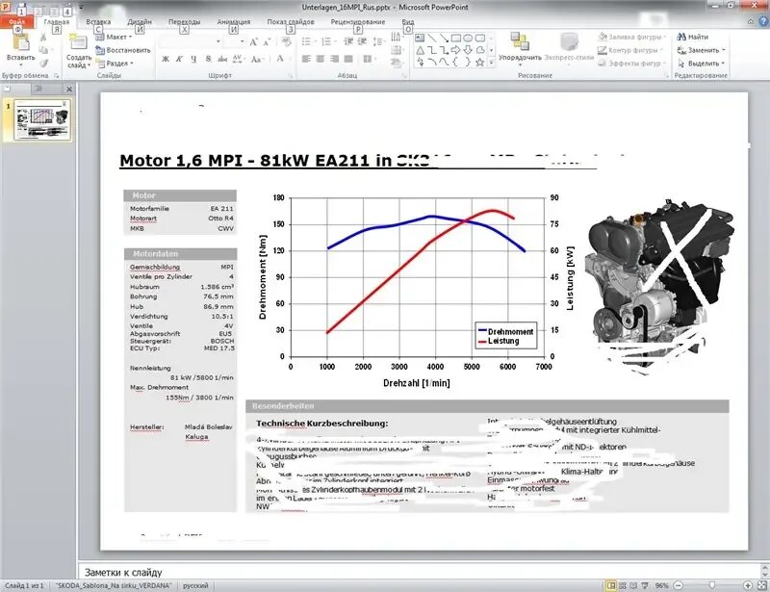Open the Select (Выделить) dropdown
The height and width of the screenshot is (592, 770).
pyautogui.click(x=701, y=64)
